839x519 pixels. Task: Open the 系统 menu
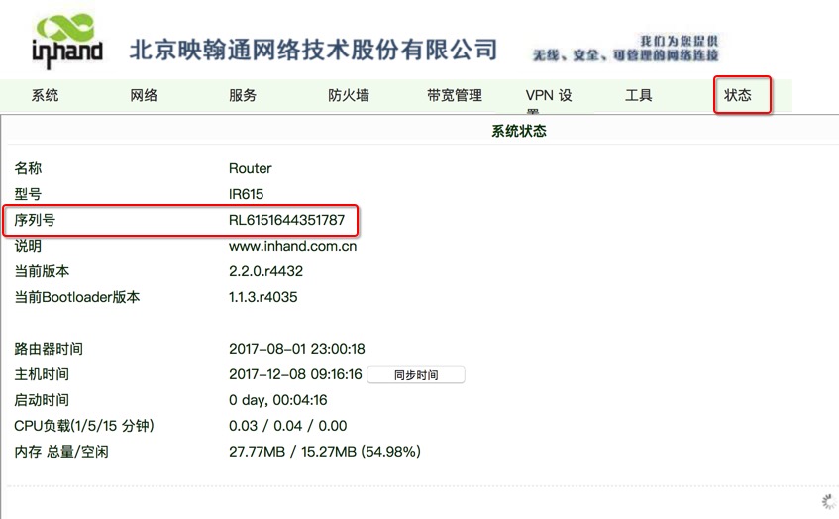[45, 96]
